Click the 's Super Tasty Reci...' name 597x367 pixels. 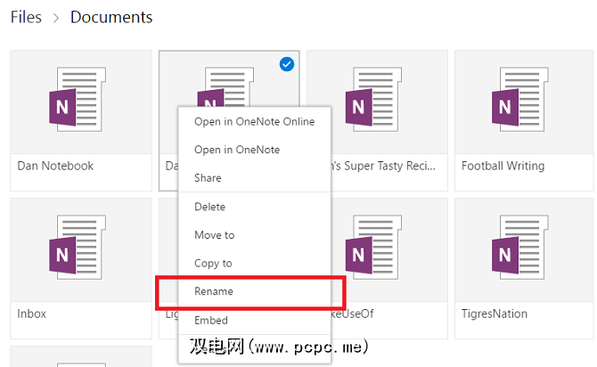[383, 166]
